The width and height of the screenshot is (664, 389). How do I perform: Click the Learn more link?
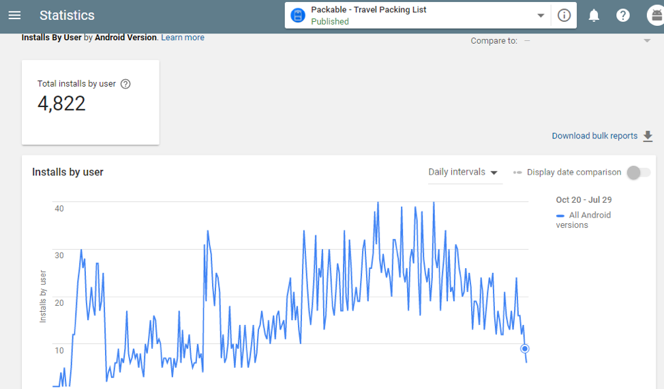183,38
